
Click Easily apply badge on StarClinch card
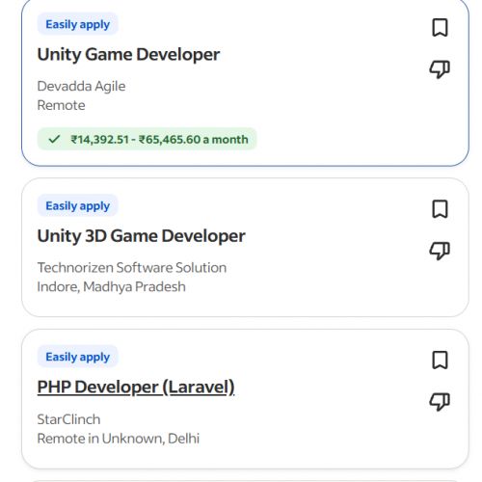78,357
